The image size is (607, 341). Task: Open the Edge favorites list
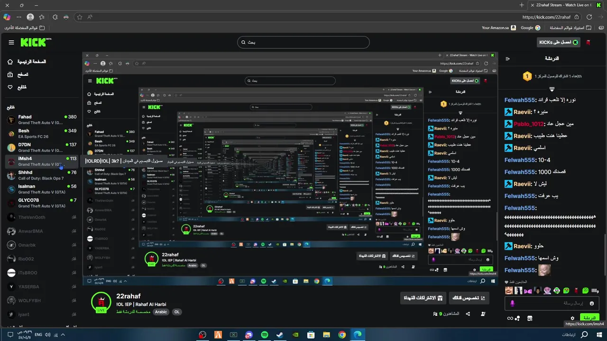42,17
